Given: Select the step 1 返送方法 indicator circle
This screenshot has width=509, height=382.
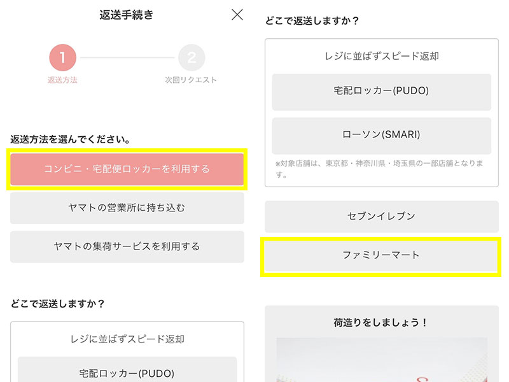Looking at the screenshot, I should pos(62,57).
